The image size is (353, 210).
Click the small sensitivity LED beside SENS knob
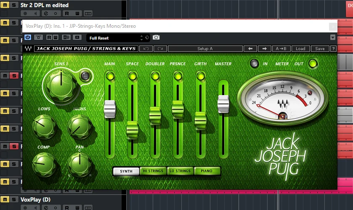(x=85, y=76)
